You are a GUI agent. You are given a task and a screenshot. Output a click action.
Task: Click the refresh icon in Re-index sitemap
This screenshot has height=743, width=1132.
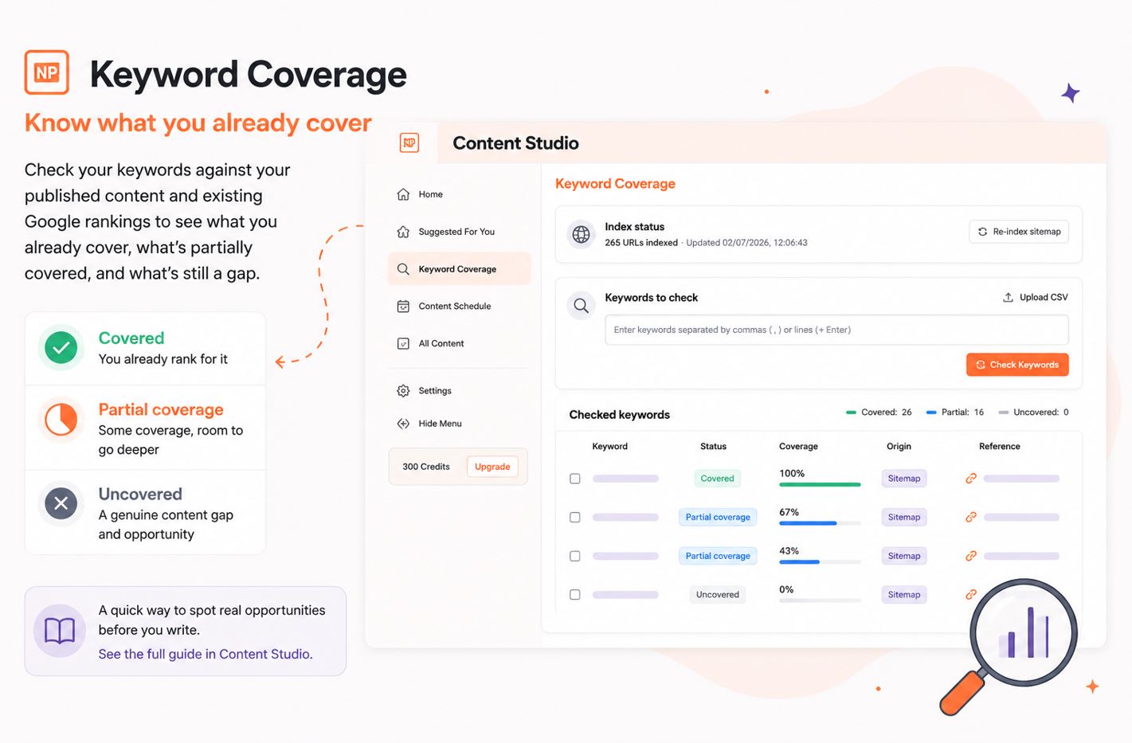click(x=982, y=232)
